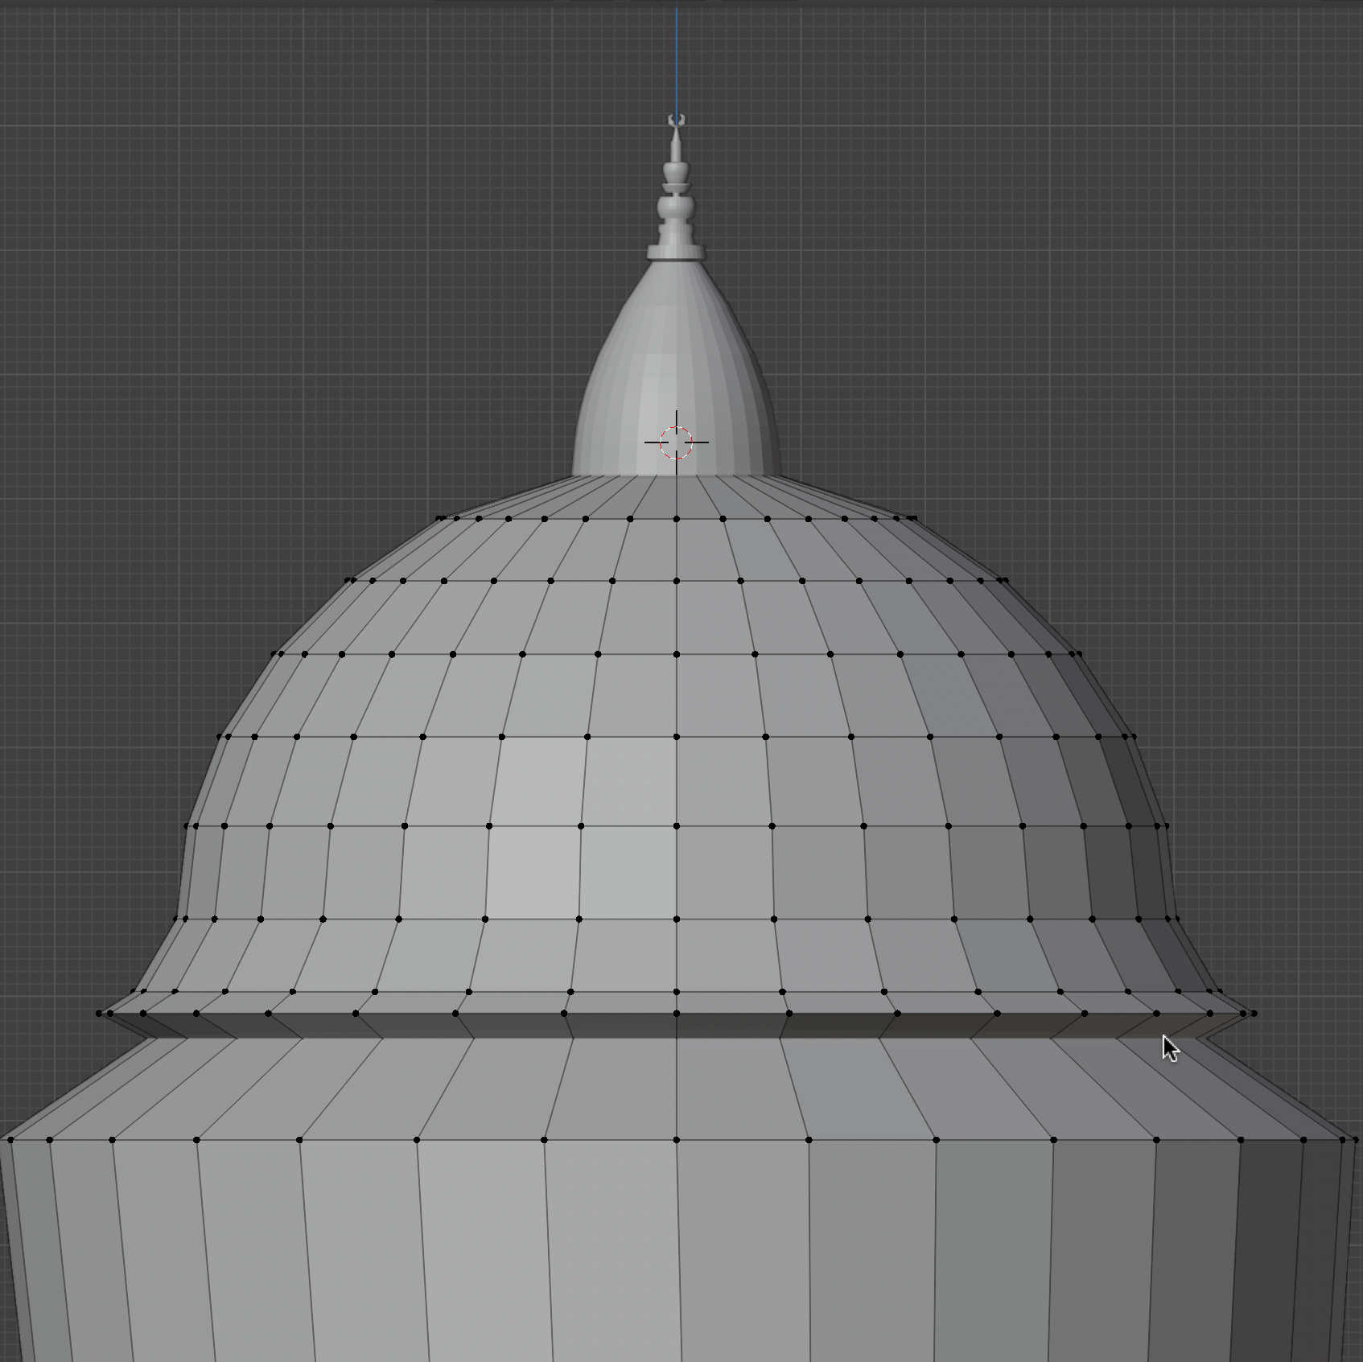Viewport: 1363px width, 1362px height.
Task: Select leftmost vertex of the dome's flared rim
Action: 99,1014
